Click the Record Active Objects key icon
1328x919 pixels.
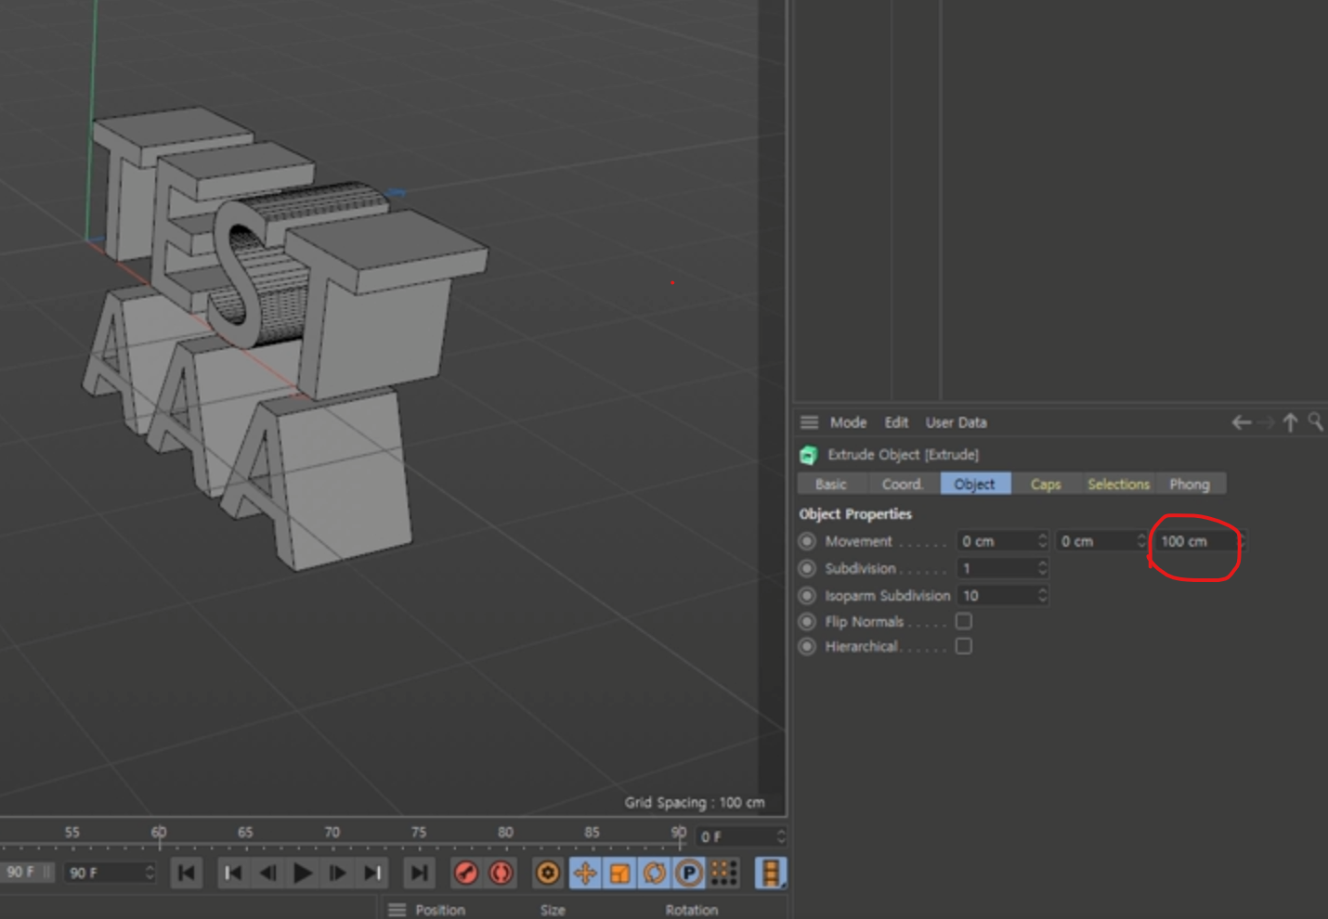[466, 873]
